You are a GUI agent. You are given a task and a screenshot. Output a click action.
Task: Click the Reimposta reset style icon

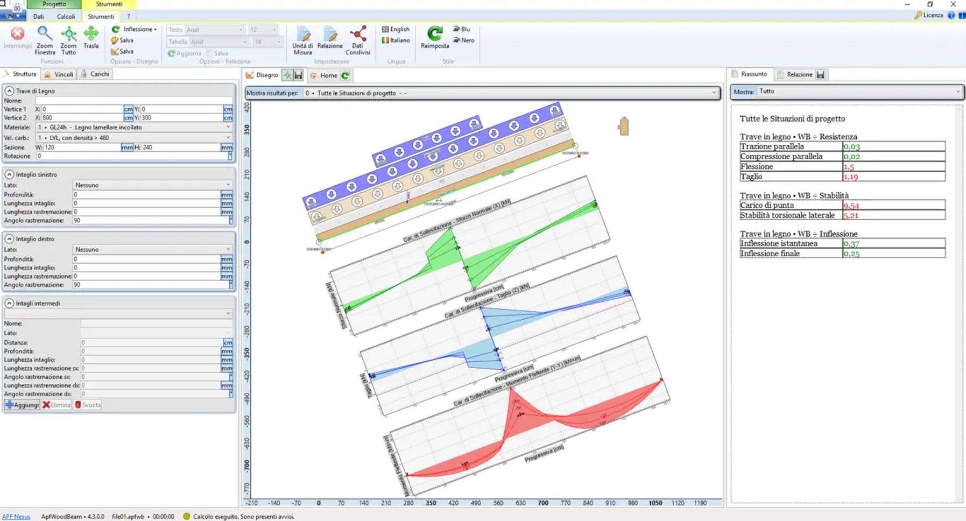435,35
